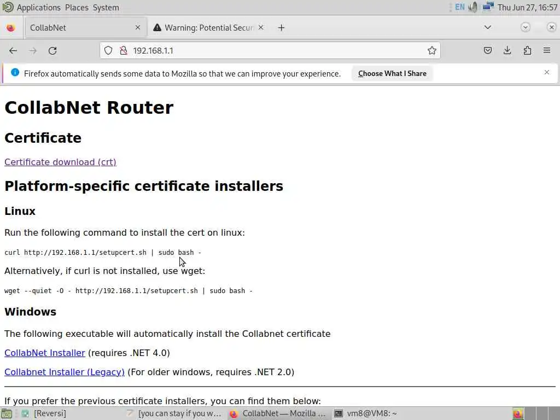Open the Certificate download (crt) link
Image resolution: width=560 pixels, height=420 pixels.
pos(60,162)
